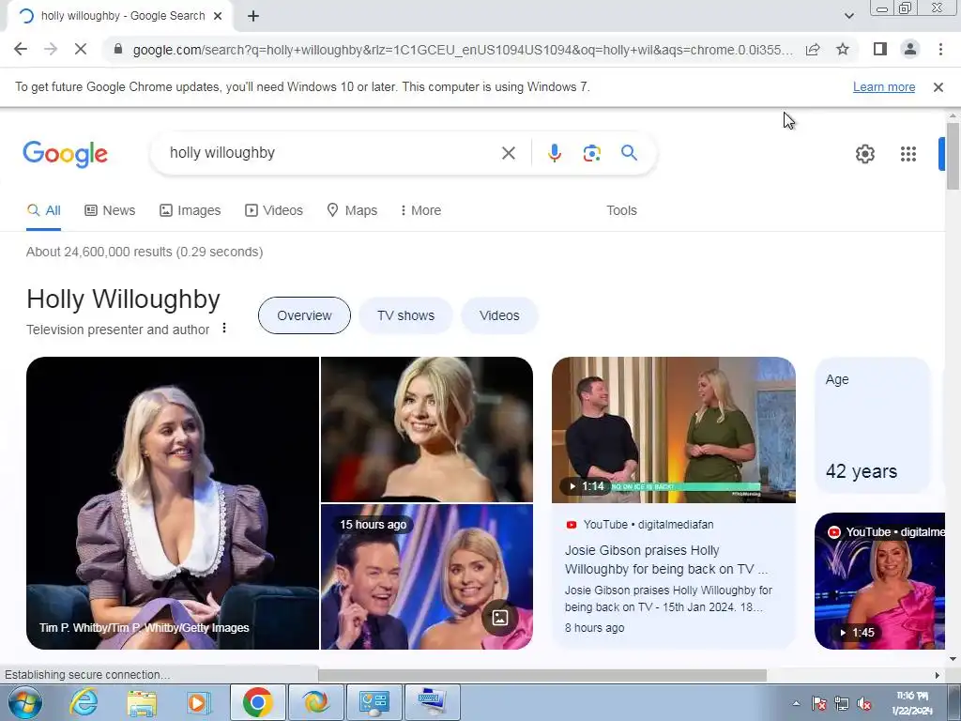Bookmark this page with the star
The image size is (961, 721).
(843, 49)
